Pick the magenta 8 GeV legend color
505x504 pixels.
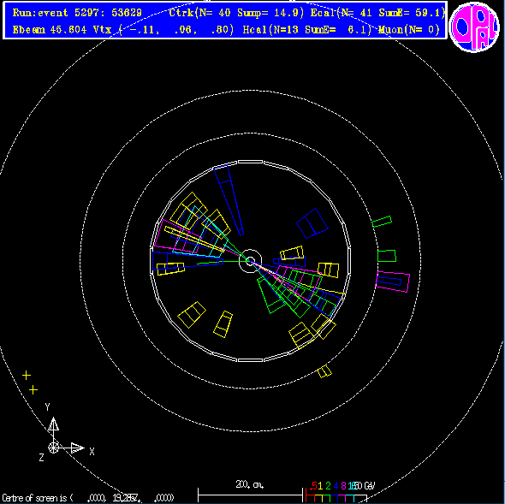[343, 486]
